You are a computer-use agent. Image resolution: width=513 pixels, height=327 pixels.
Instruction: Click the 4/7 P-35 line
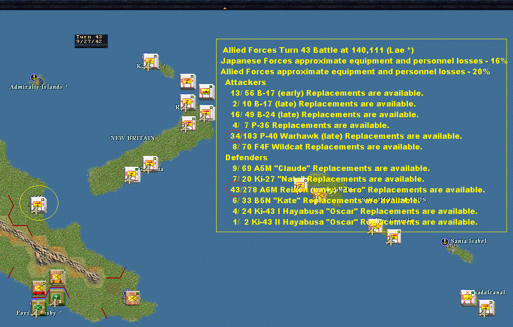point(311,126)
